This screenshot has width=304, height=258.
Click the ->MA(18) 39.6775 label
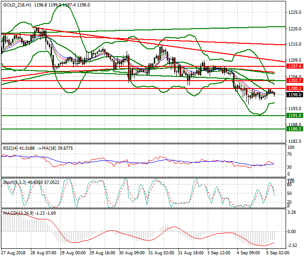55,148
